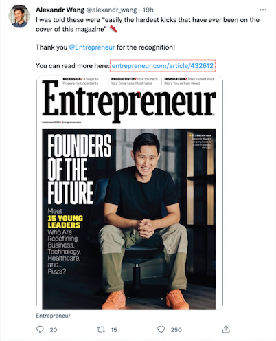Viewport: 276px width, 341px height.
Task: Click the retweet count 15
Action: coord(114,330)
